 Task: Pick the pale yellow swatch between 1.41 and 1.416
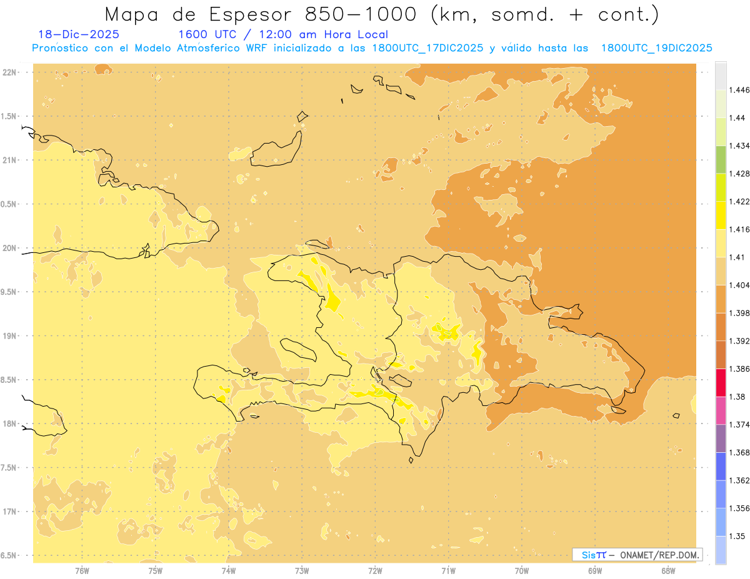[721, 244]
